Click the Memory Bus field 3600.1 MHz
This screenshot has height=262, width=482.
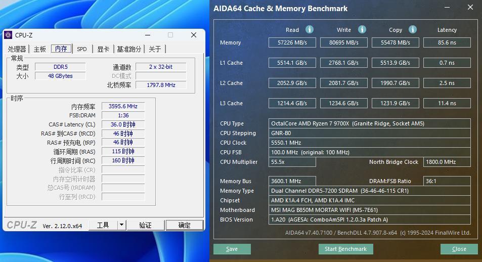(292, 181)
